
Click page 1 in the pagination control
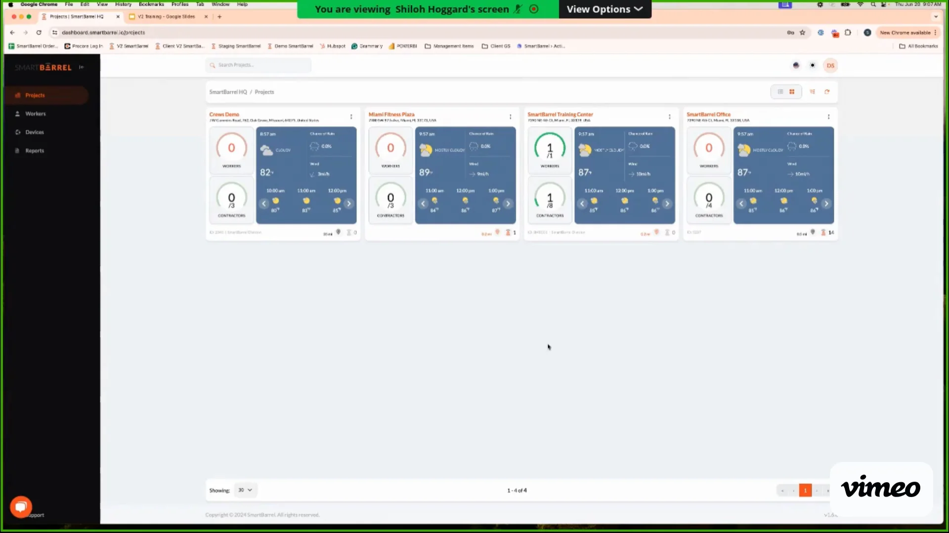[x=806, y=490]
